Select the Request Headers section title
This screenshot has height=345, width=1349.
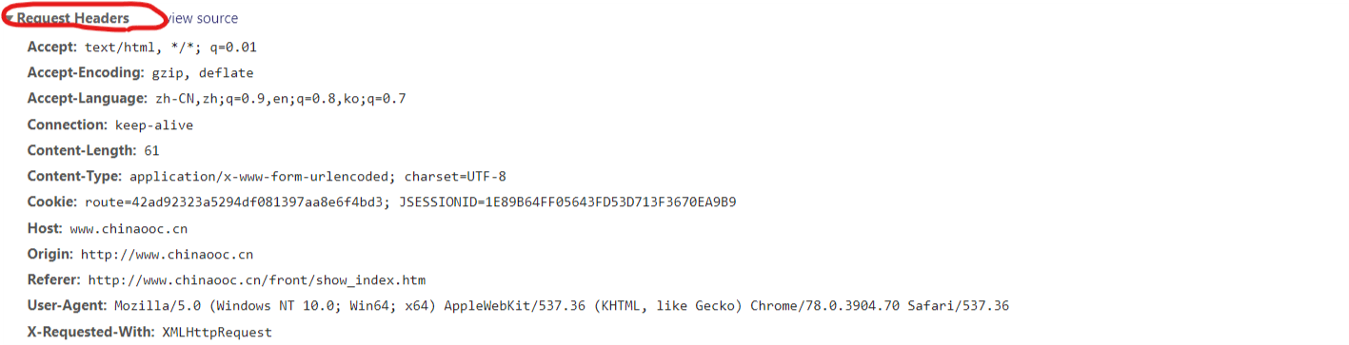coord(72,18)
